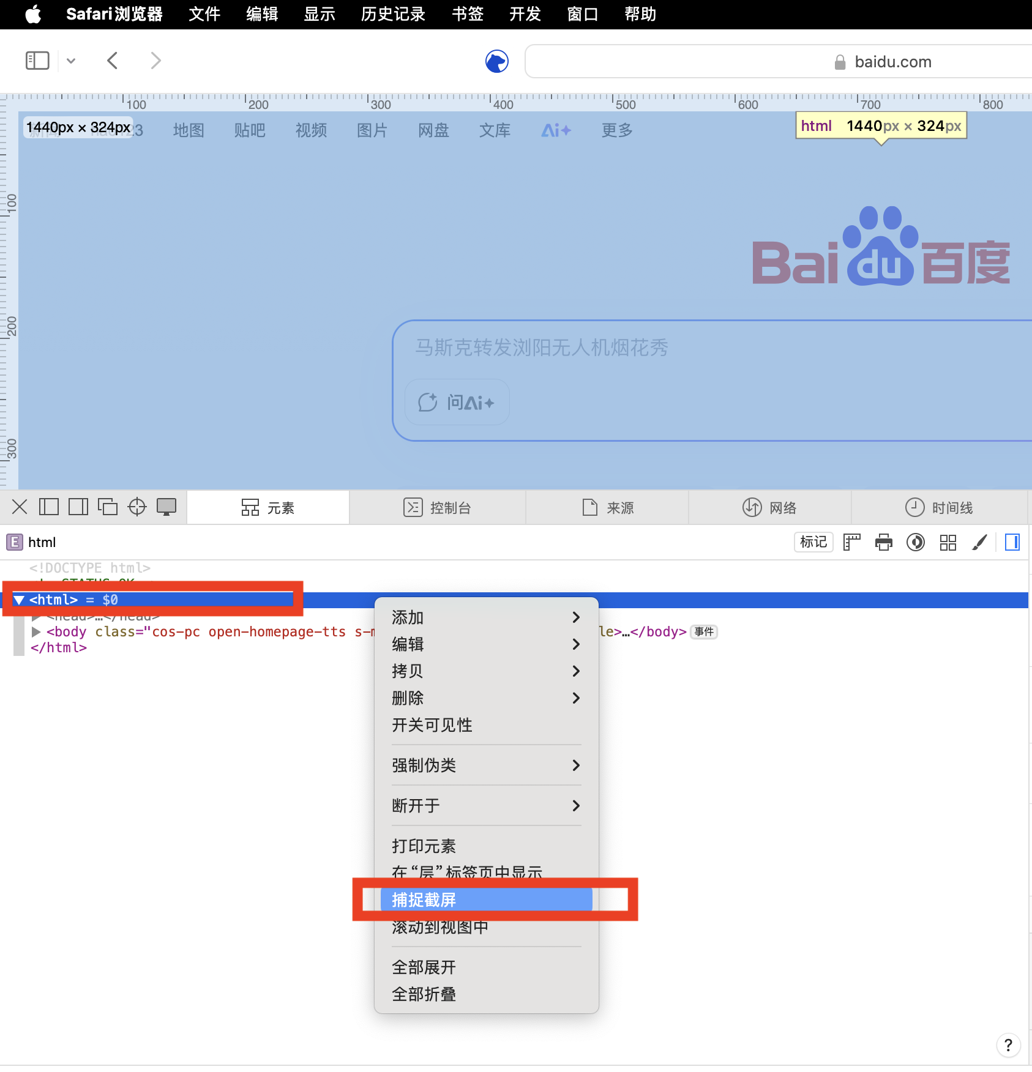Open 历史记录 menu in menu bar
Viewport: 1032px width, 1072px height.
(x=393, y=13)
